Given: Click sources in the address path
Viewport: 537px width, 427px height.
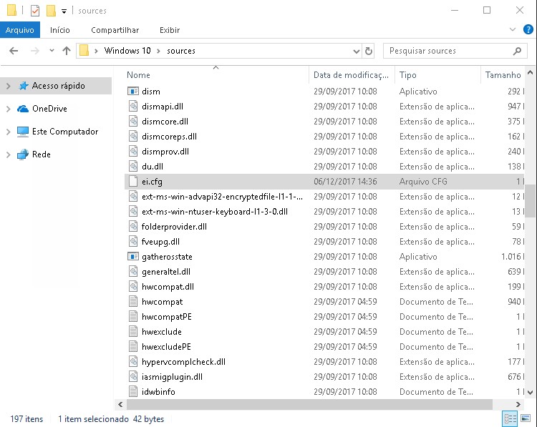Looking at the screenshot, I should (181, 51).
